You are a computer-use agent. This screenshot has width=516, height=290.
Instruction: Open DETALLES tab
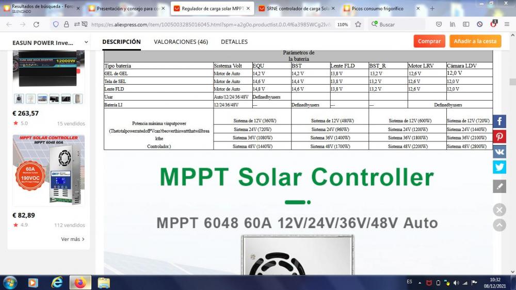click(234, 42)
